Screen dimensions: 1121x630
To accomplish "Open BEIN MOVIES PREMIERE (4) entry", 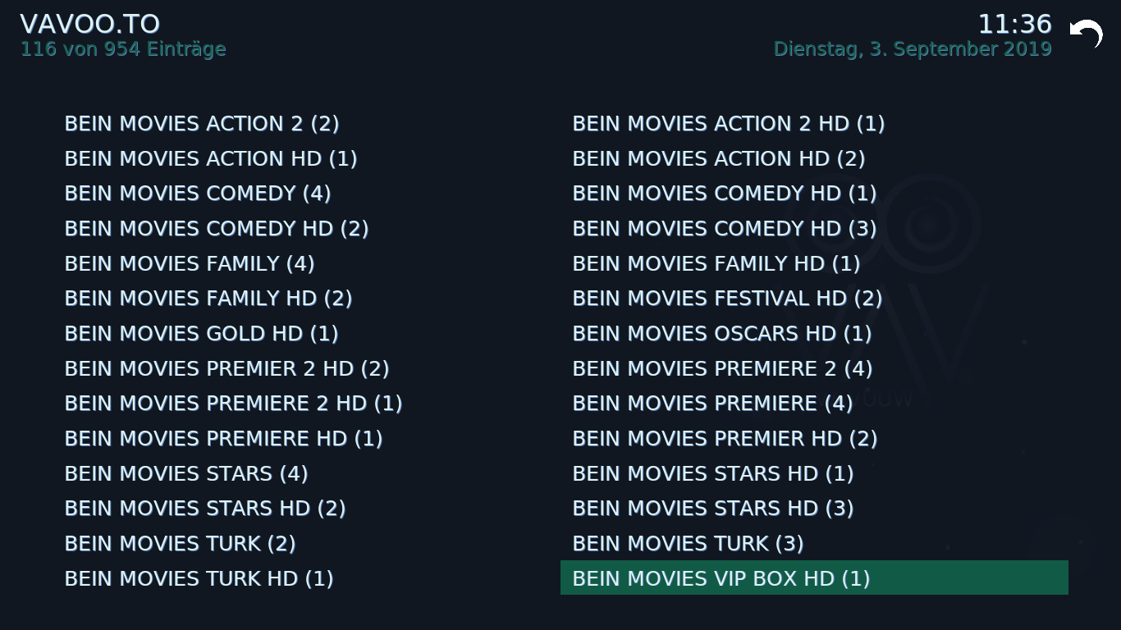I will [814, 404].
